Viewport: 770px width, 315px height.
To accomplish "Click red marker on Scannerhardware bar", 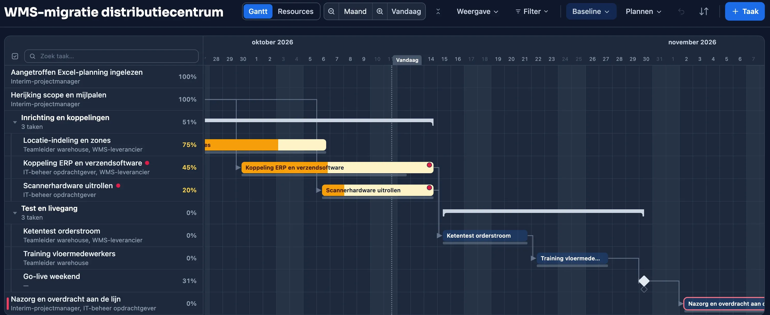I will pyautogui.click(x=429, y=187).
